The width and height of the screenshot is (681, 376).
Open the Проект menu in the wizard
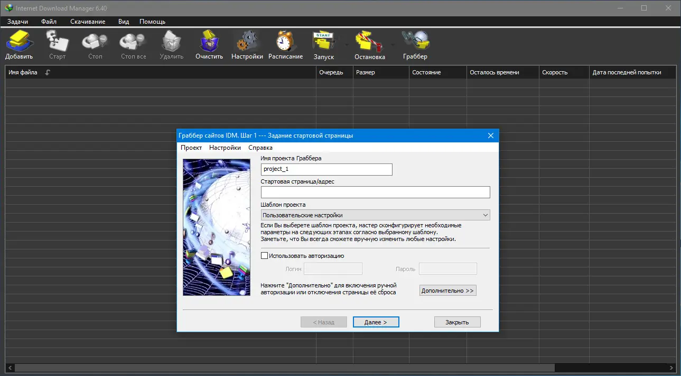coord(192,148)
